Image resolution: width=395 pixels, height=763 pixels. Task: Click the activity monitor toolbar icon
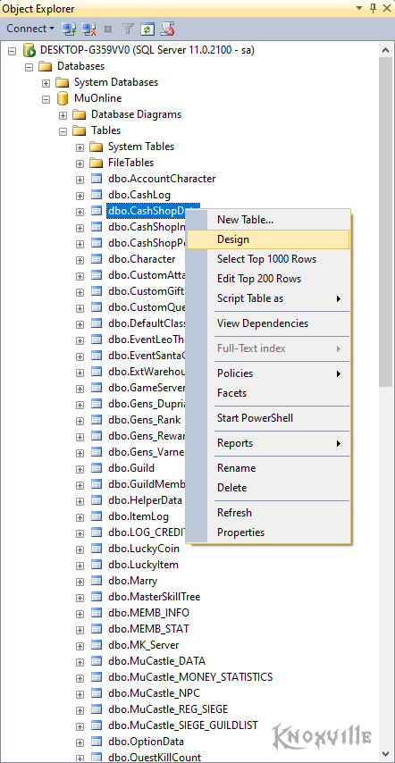pos(167,29)
